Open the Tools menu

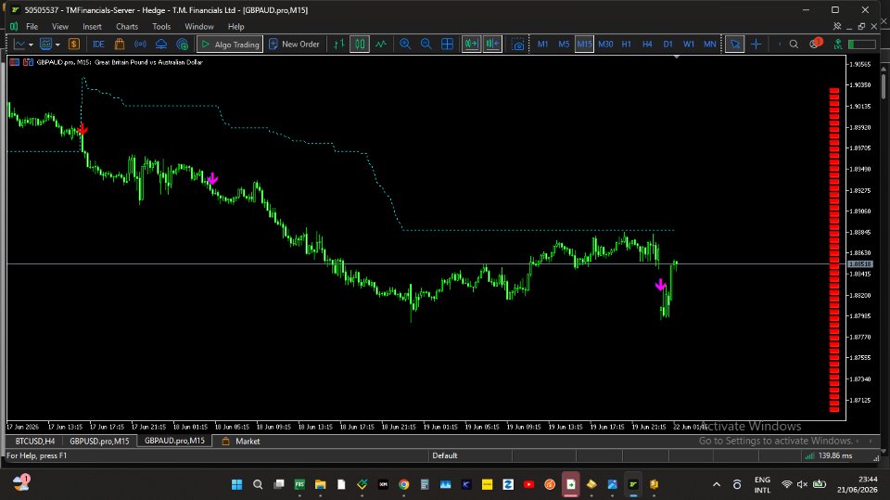point(161,26)
